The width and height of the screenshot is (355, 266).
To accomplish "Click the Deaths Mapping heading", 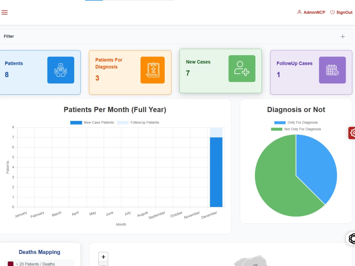I will (x=39, y=252).
